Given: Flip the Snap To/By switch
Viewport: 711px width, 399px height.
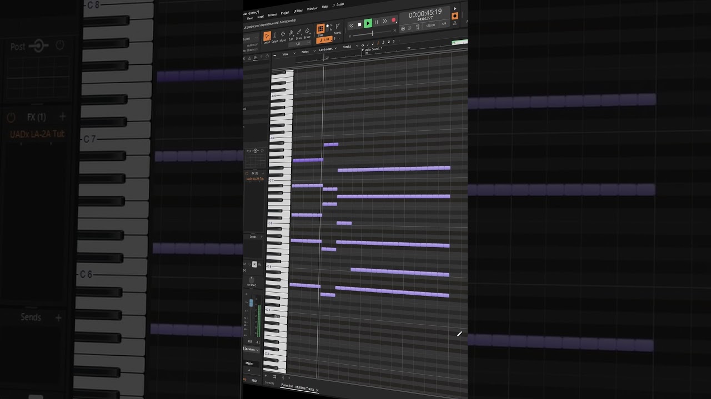Looking at the screenshot, I should tap(328, 28).
